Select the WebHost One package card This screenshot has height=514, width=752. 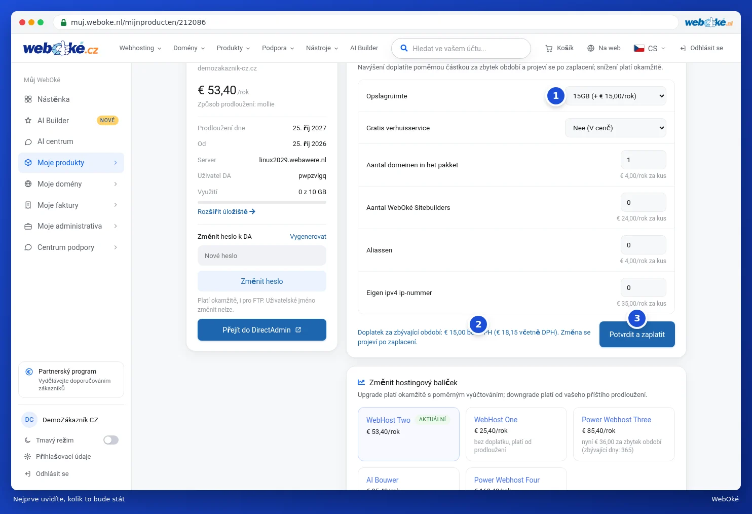click(516, 434)
